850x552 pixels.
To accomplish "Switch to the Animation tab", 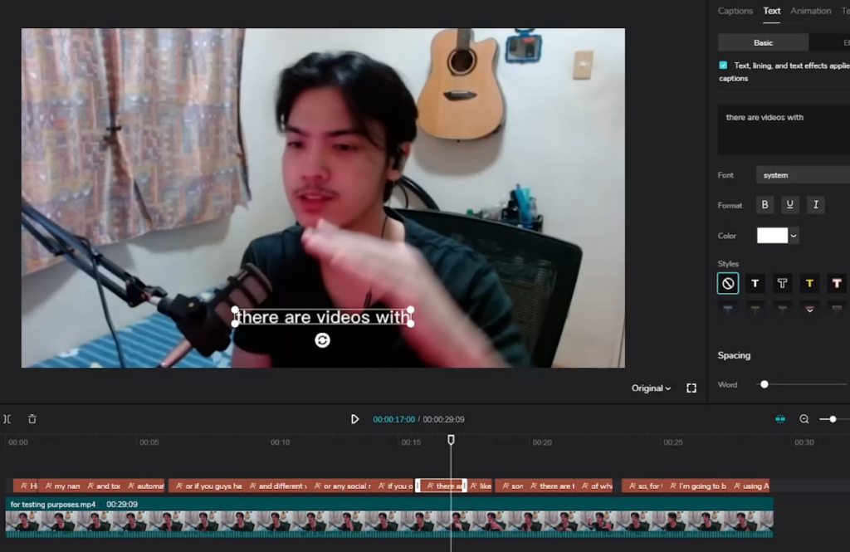I will click(810, 11).
